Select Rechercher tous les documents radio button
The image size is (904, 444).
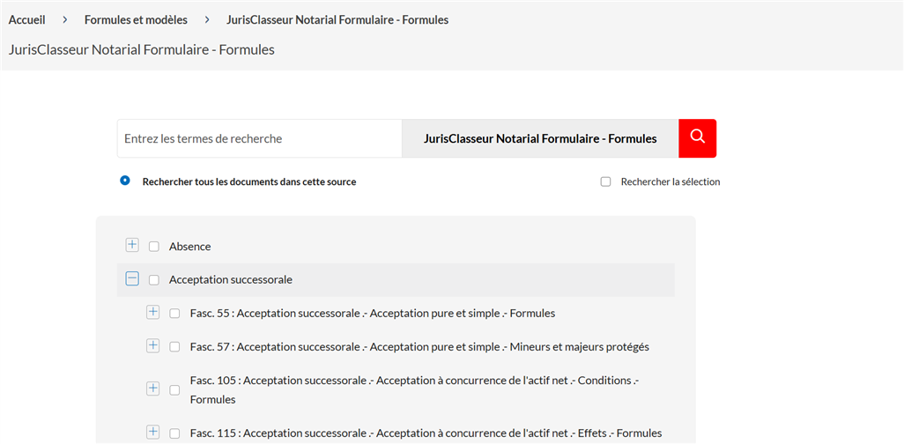point(124,181)
